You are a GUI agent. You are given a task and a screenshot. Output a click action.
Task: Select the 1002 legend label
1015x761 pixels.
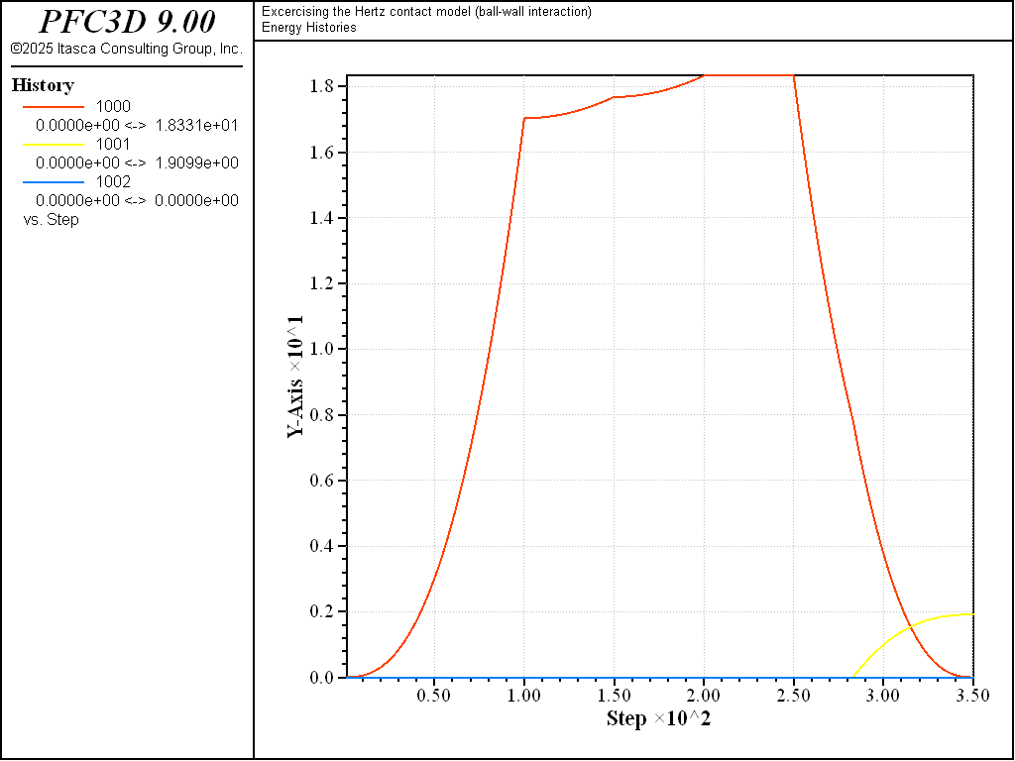113,182
